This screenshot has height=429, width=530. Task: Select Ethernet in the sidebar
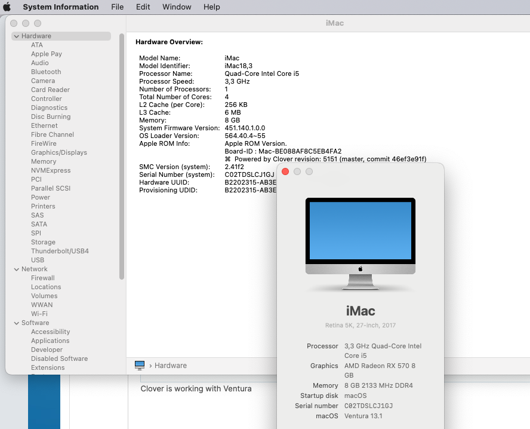coord(44,125)
